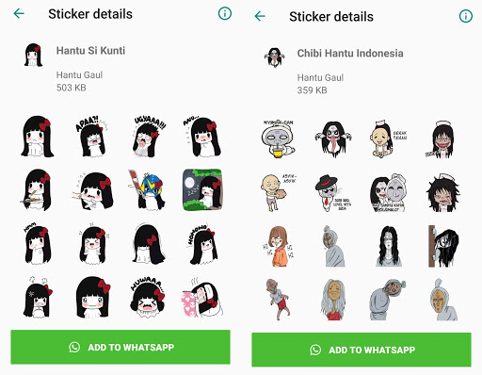
Task: Pick the HUWAAA crying sticker
Action: click(x=148, y=298)
